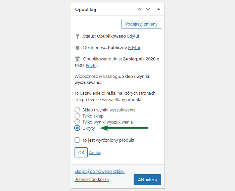235x191 pixels.
Task: Click Przenieś do kosza to trash product
Action: (x=92, y=179)
